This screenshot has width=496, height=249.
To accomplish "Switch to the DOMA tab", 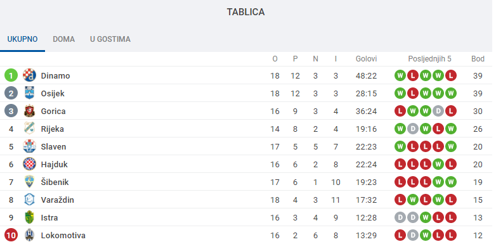I will 63,39.
